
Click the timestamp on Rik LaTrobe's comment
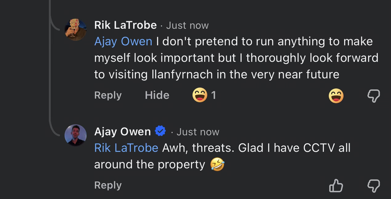pos(187,25)
